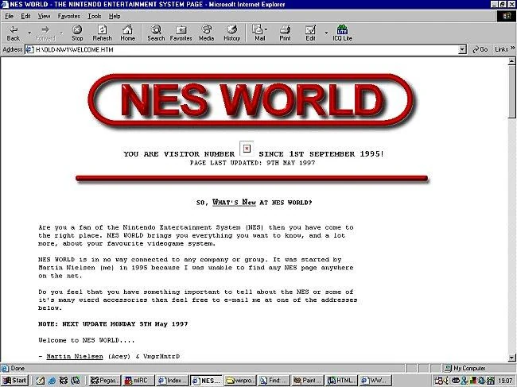Viewport: 517px width, 387px height.
Task: Open the View menu
Action: click(44, 16)
